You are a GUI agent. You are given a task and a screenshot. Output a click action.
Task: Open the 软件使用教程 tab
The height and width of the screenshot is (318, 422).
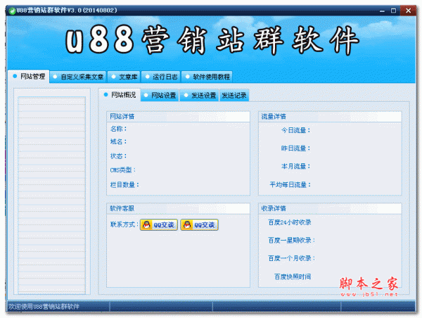click(x=207, y=77)
